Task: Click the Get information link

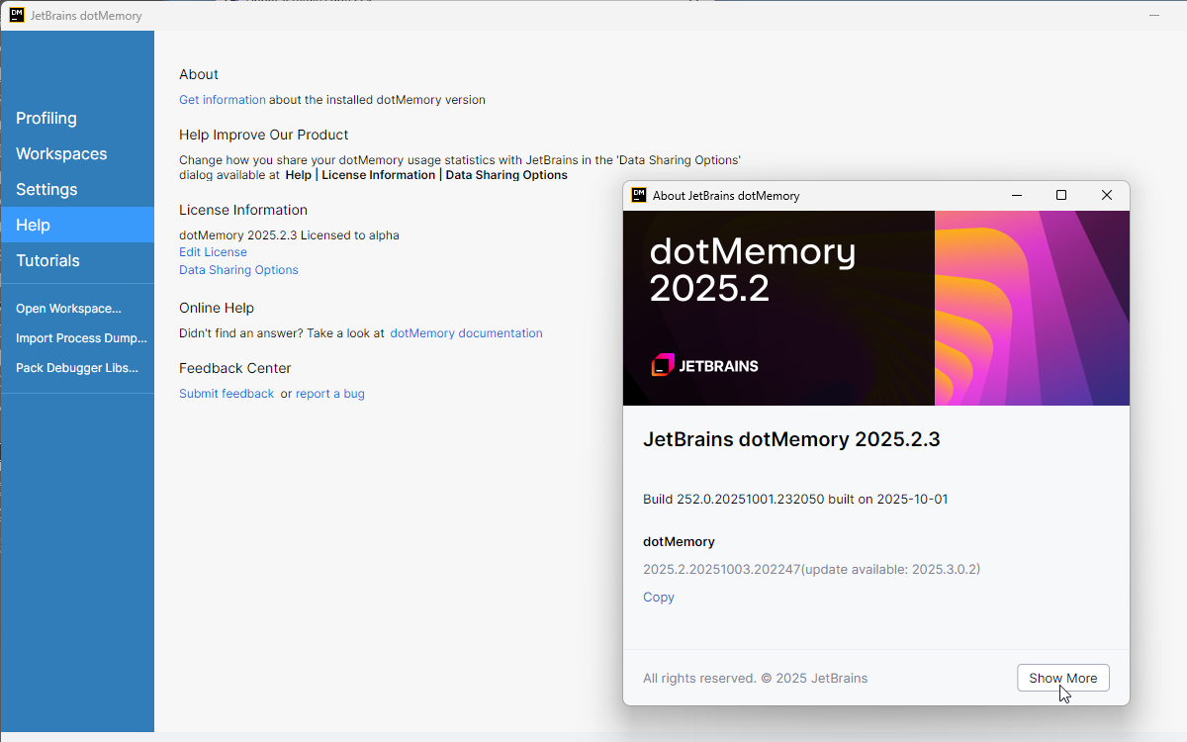Action: tap(222, 100)
